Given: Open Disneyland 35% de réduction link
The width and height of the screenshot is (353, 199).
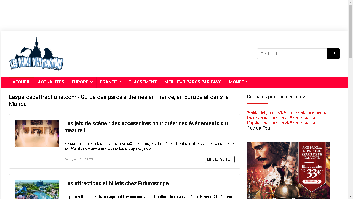Looking at the screenshot, I should coord(282,117).
